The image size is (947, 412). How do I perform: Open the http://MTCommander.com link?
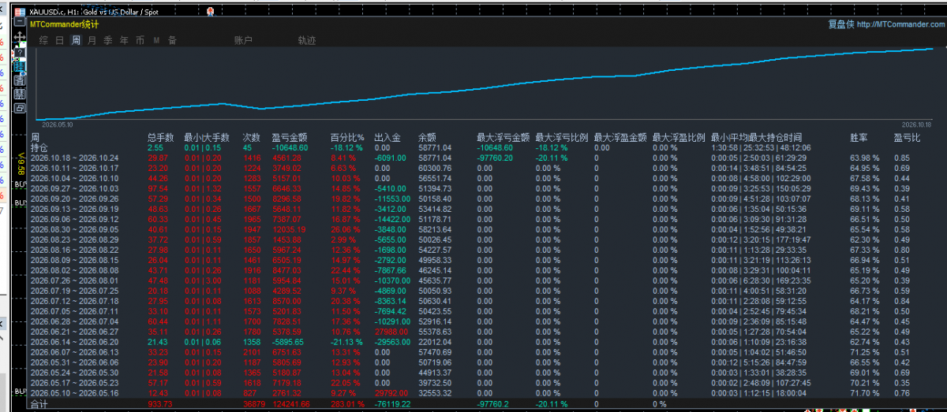point(900,24)
